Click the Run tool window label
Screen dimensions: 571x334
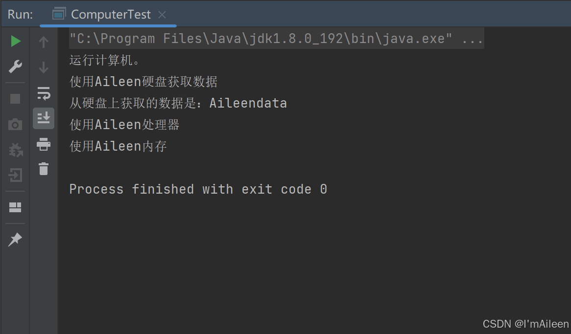tap(20, 15)
